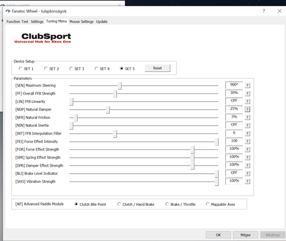Viewport: 286px width, 241px height.
Task: Click the Vibration Strength slider handle
Action: point(217,181)
